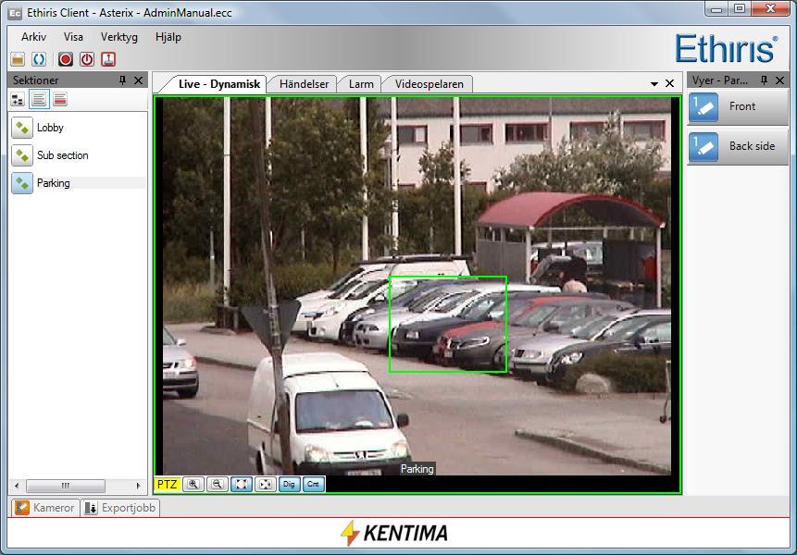Viewport: 797px width, 555px height.
Task: Select the Sub section label
Action: (63, 155)
